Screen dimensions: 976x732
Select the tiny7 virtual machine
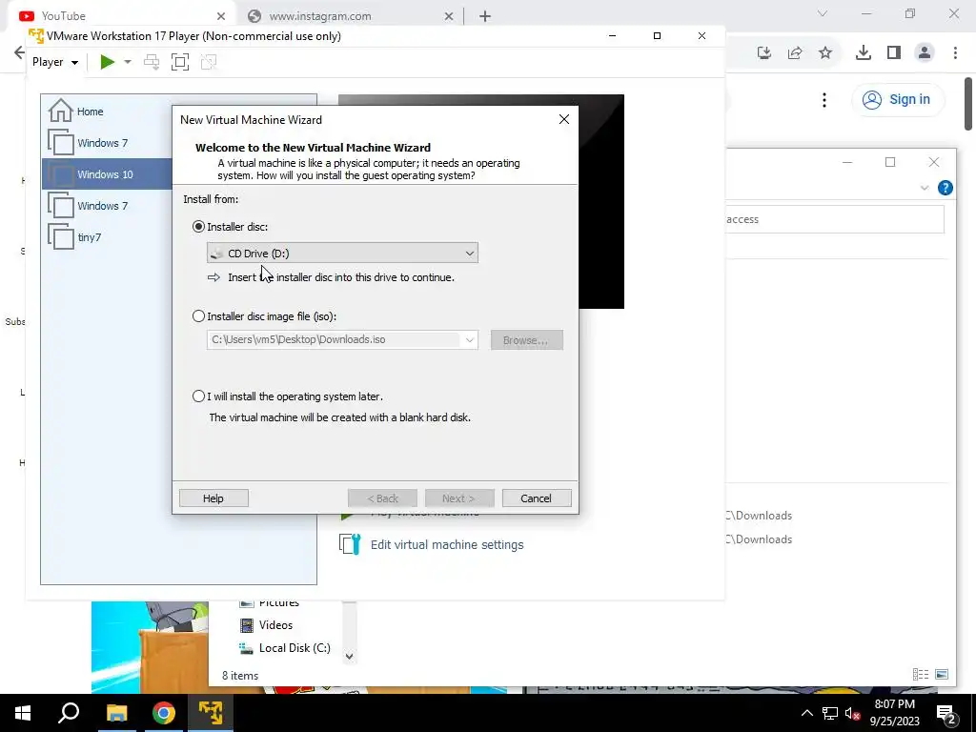tap(107, 237)
